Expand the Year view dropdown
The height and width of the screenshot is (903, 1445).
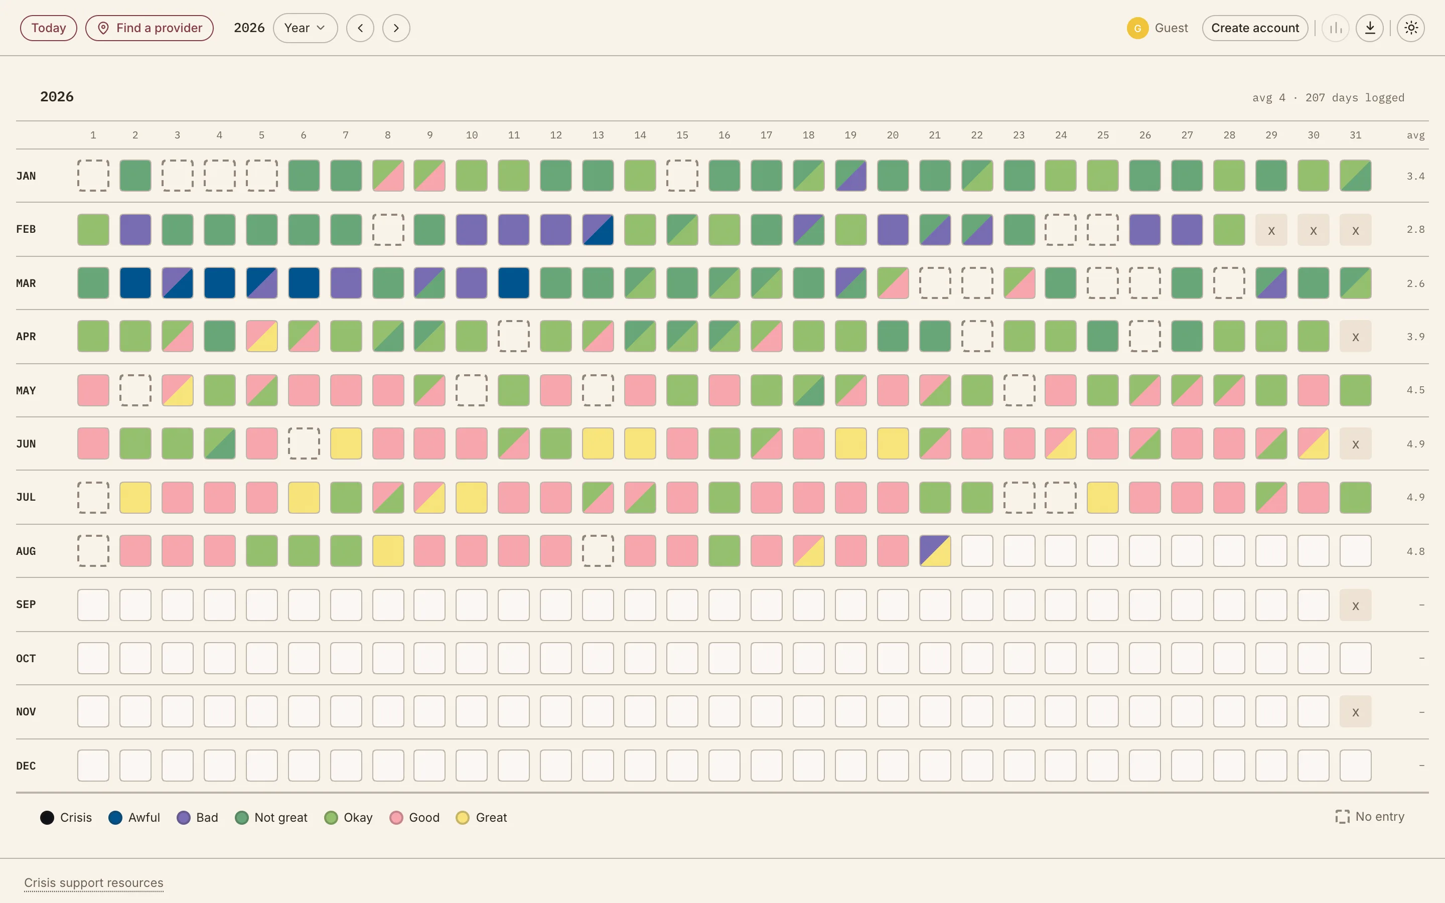(x=305, y=28)
